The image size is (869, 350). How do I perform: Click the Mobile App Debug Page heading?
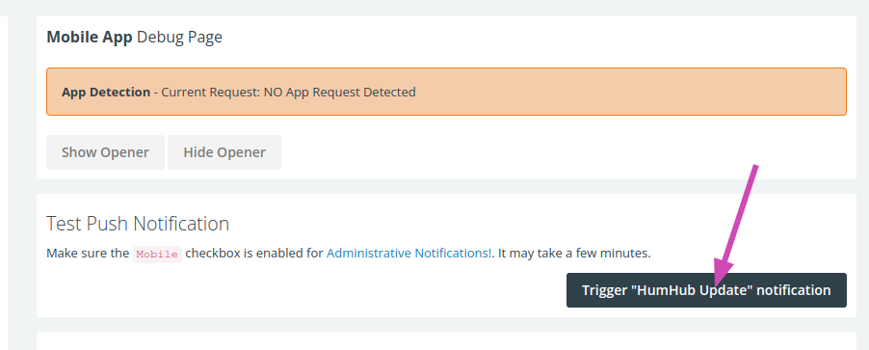coord(134,38)
